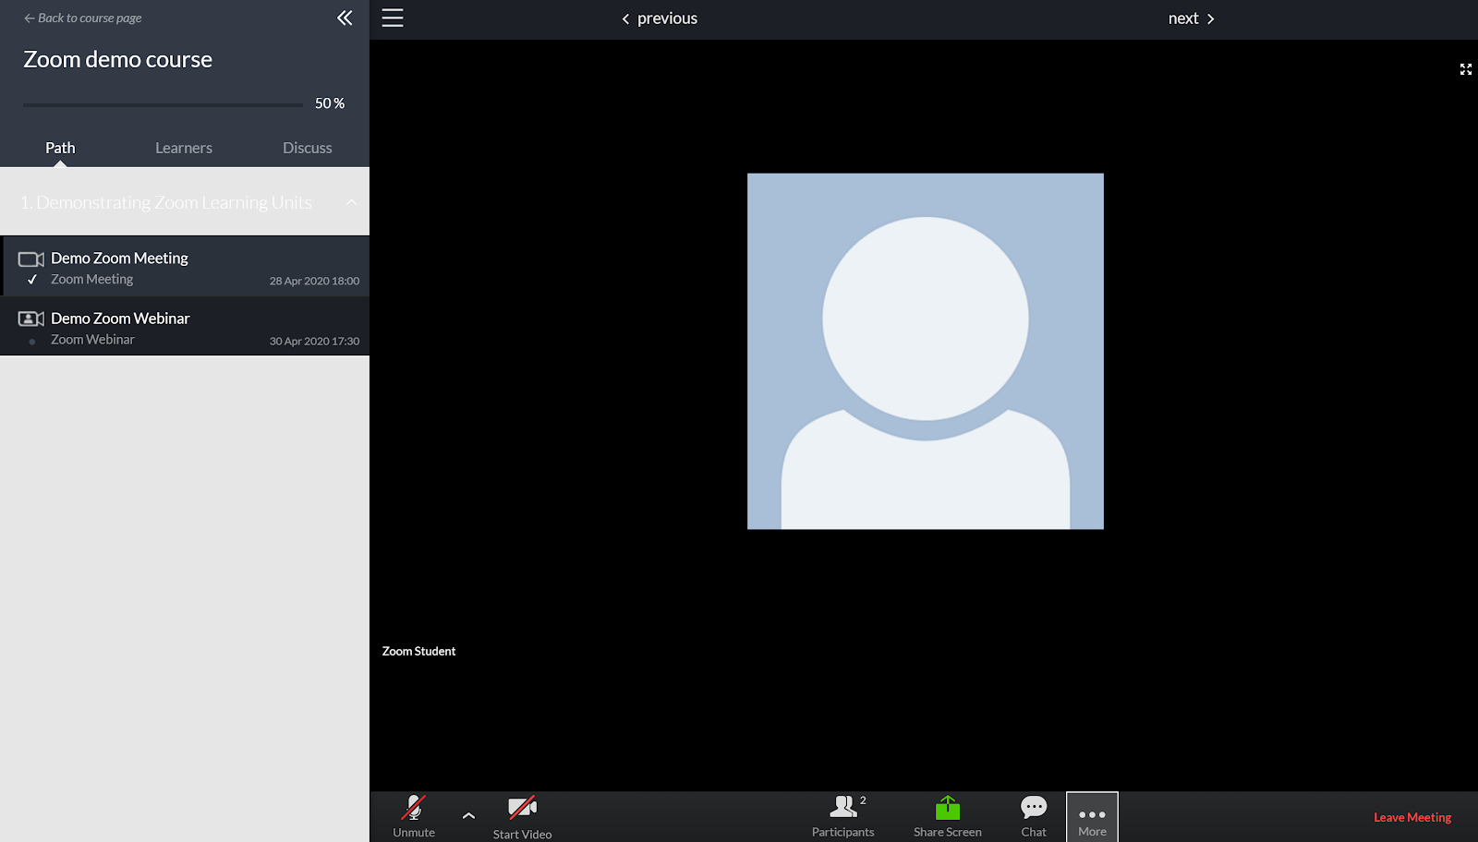Open the Discuss tab
Screen dimensions: 1478x842
click(x=306, y=147)
